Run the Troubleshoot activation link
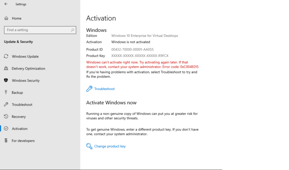289x170 pixels. click(x=104, y=89)
